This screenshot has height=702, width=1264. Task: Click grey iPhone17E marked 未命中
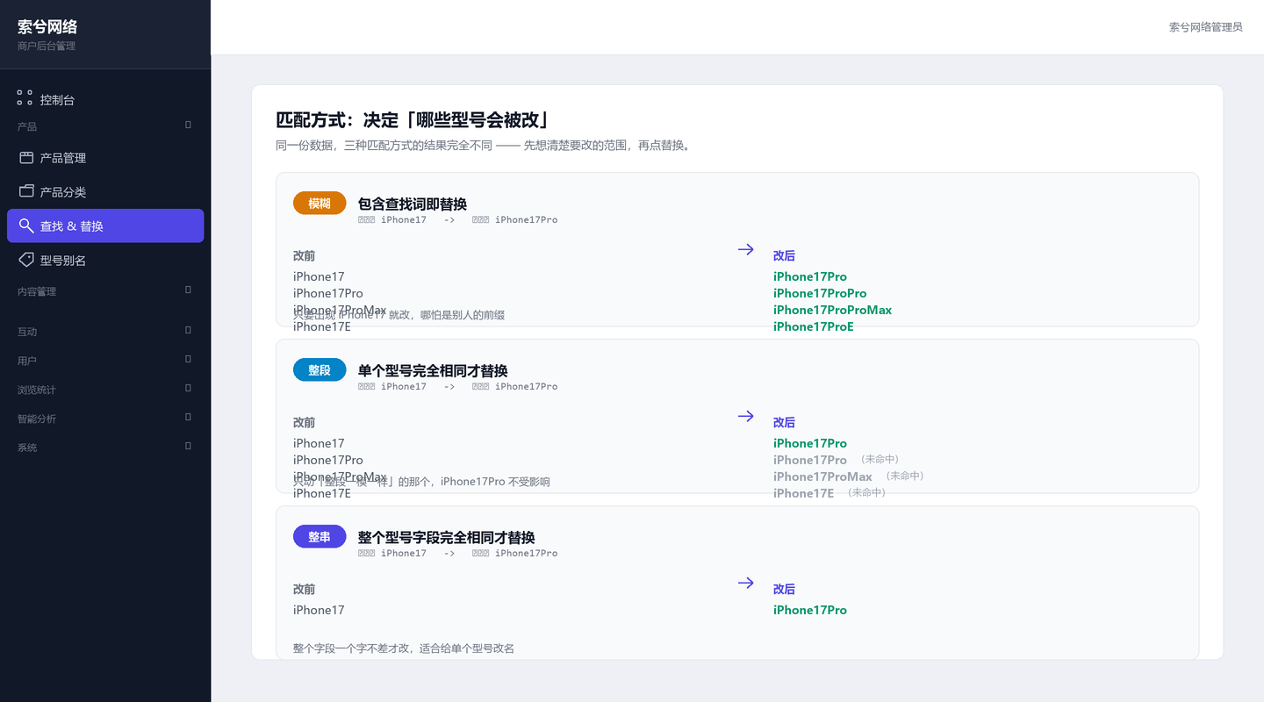click(803, 493)
